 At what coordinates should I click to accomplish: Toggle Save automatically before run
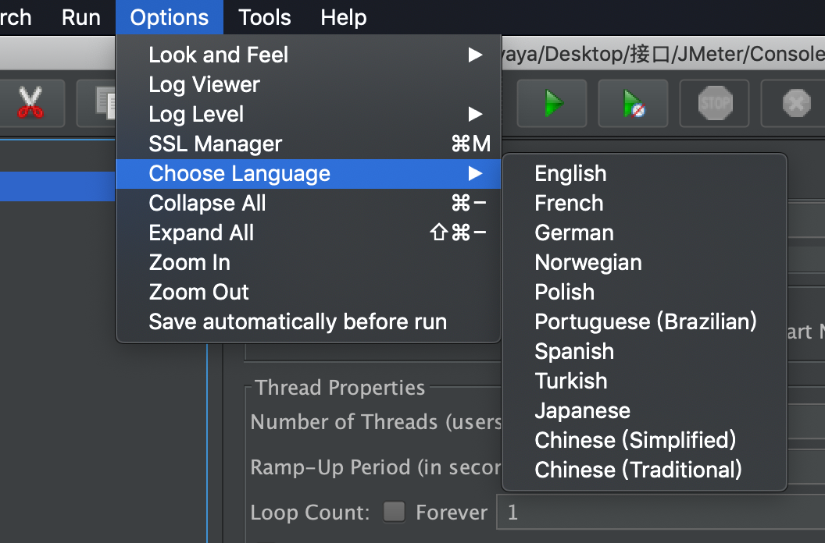click(x=308, y=321)
